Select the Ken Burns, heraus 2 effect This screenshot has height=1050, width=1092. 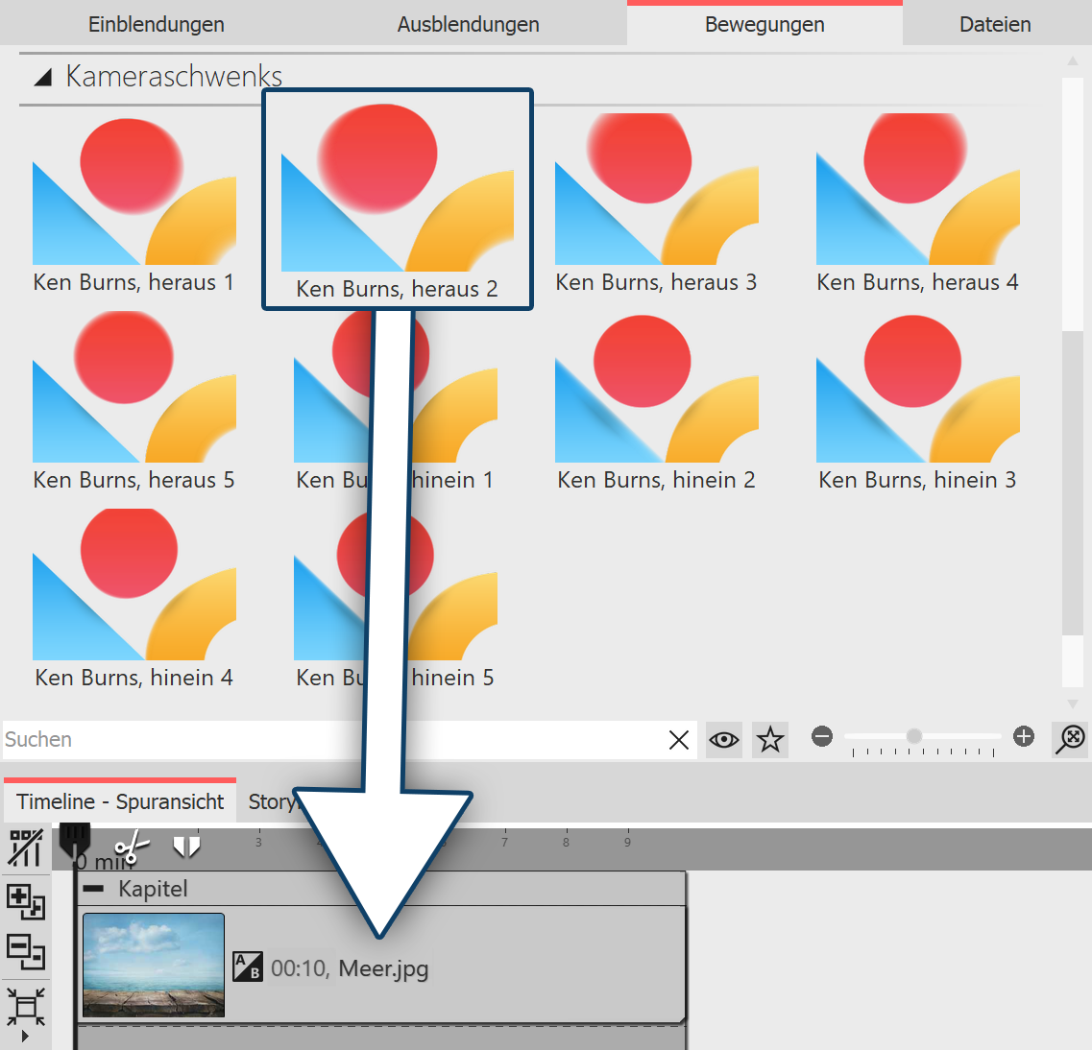pos(397,200)
